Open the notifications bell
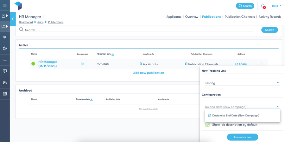The height and width of the screenshot is (142, 285). [x=263, y=6]
